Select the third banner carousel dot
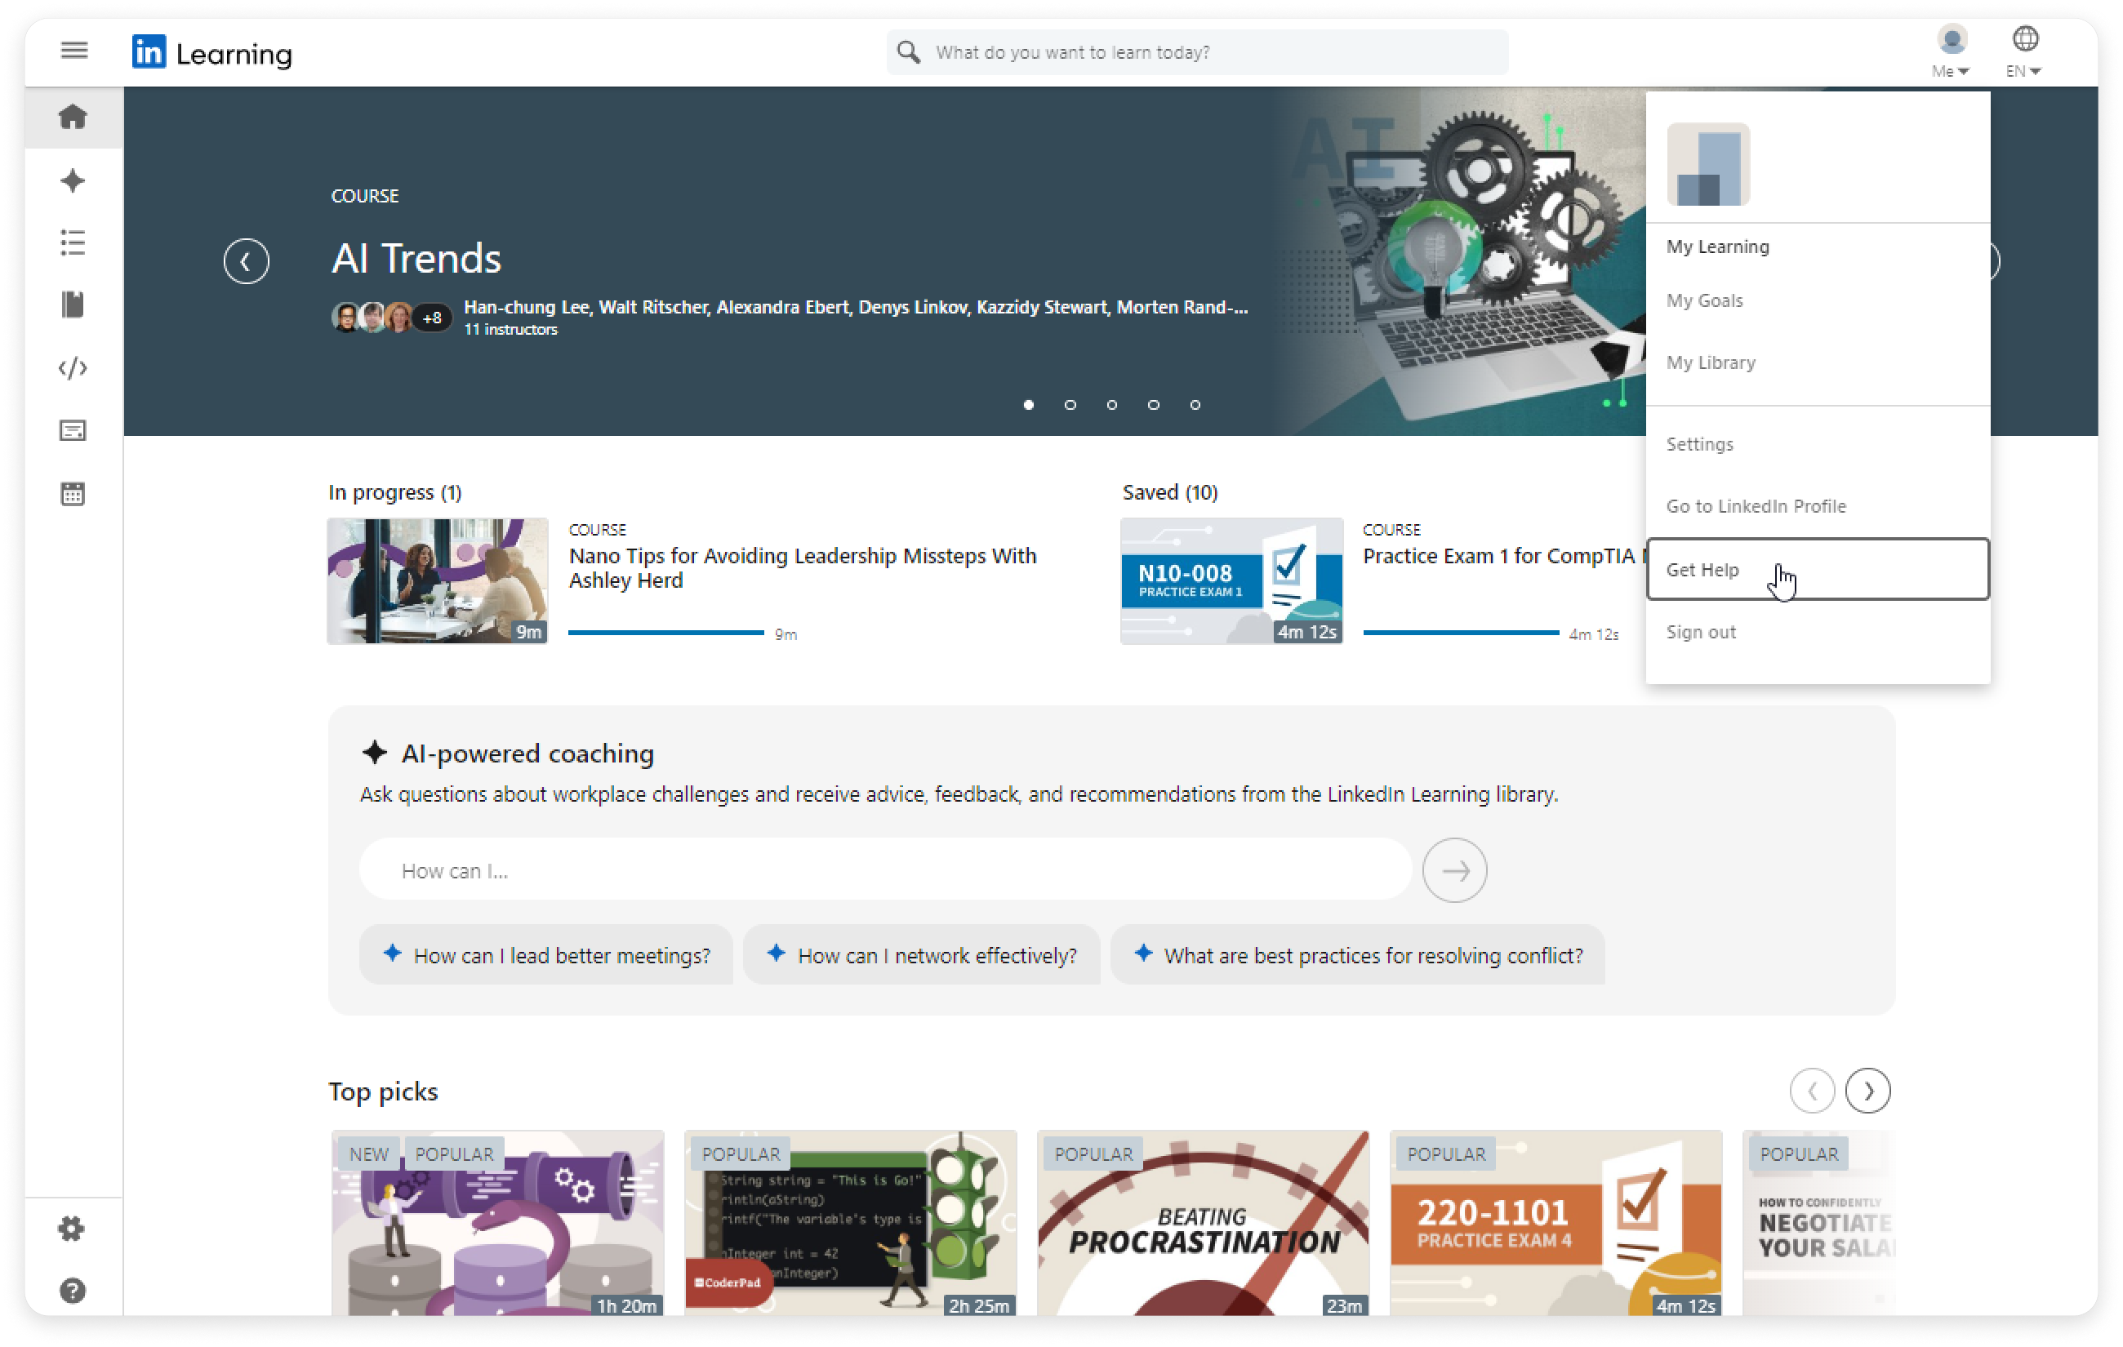The width and height of the screenshot is (2123, 1347). 1112,405
